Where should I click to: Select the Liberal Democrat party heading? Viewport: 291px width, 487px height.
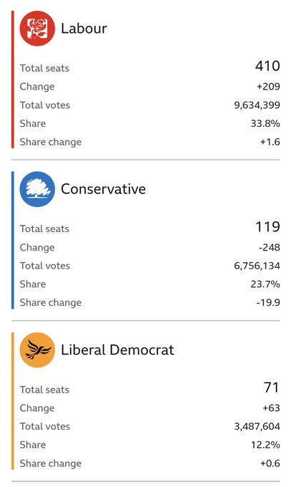click(117, 350)
